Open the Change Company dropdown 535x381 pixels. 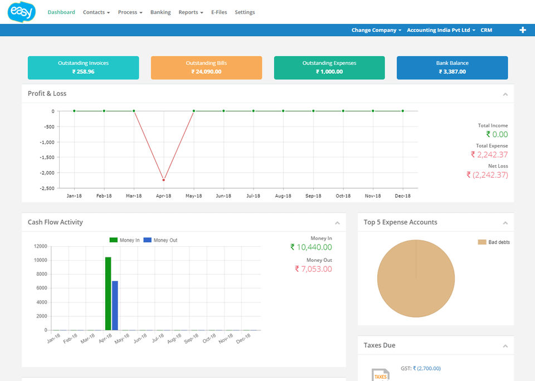click(376, 30)
